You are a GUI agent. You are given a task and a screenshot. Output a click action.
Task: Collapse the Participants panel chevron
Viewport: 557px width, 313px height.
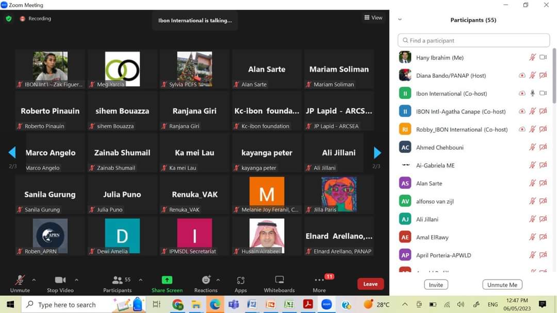pos(400,20)
